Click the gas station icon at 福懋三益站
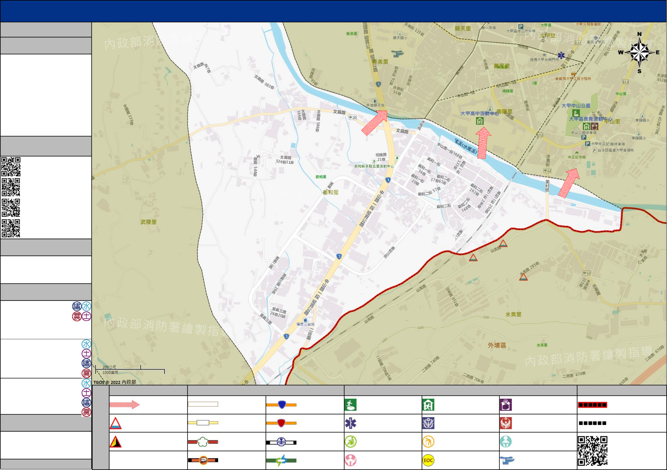 click(x=305, y=320)
